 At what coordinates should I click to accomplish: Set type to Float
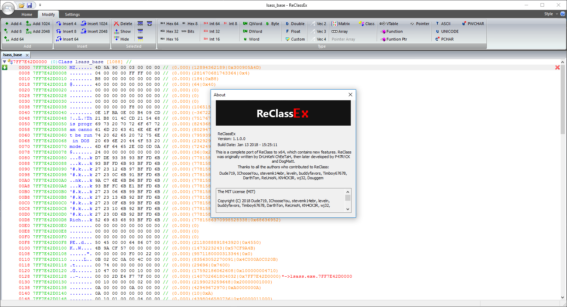[x=293, y=31]
